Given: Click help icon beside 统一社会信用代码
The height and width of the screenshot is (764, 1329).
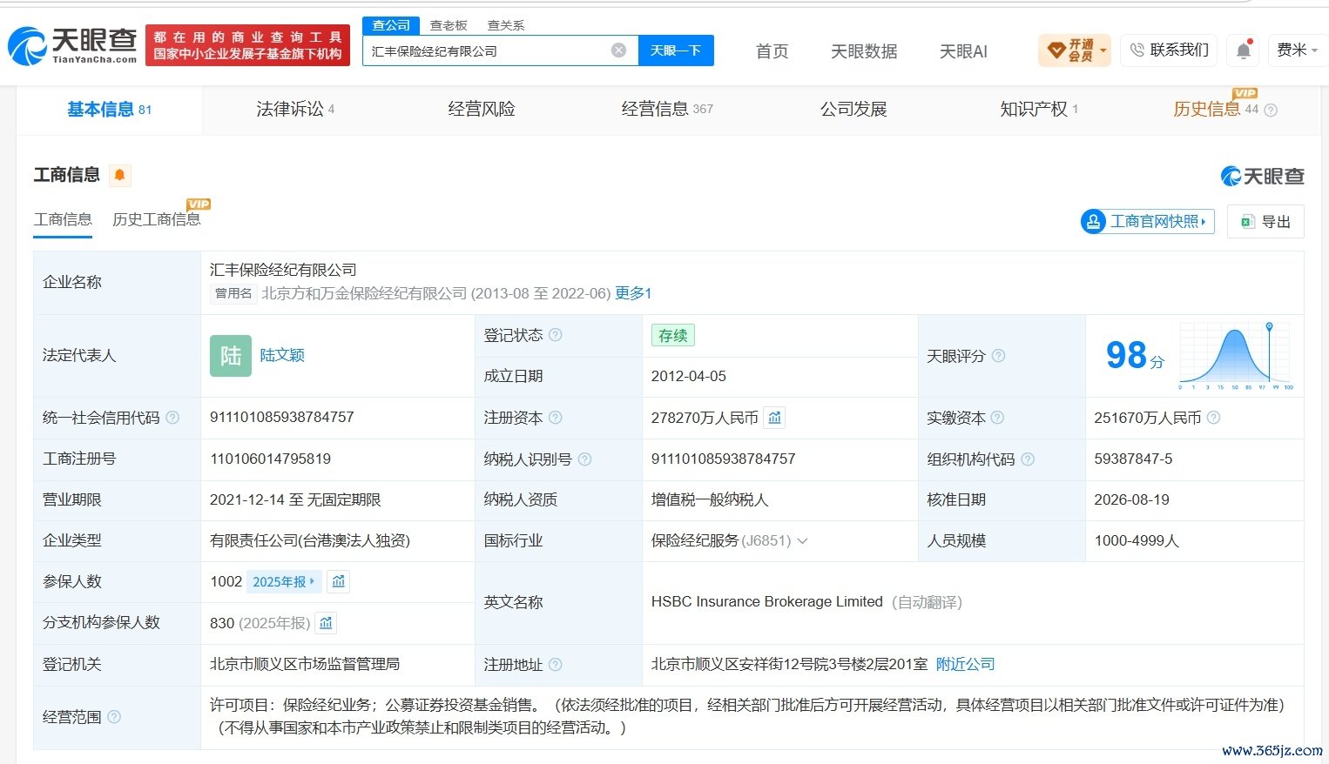Looking at the screenshot, I should pos(172,418).
